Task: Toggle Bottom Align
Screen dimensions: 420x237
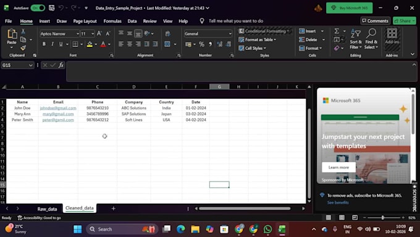Action: click(138, 33)
